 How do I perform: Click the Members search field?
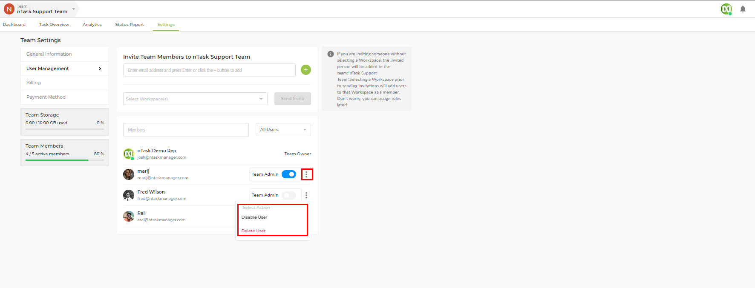click(186, 130)
